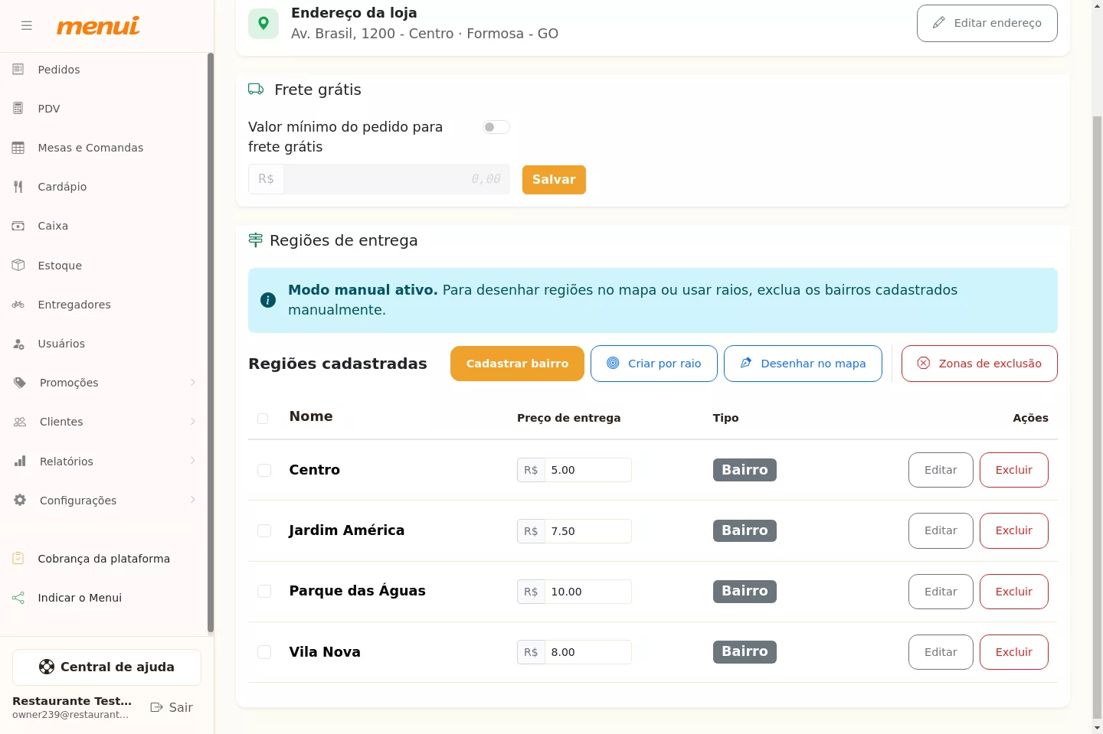Click Editar for Parque das Águas
This screenshot has height=734, width=1103.
coord(941,592)
